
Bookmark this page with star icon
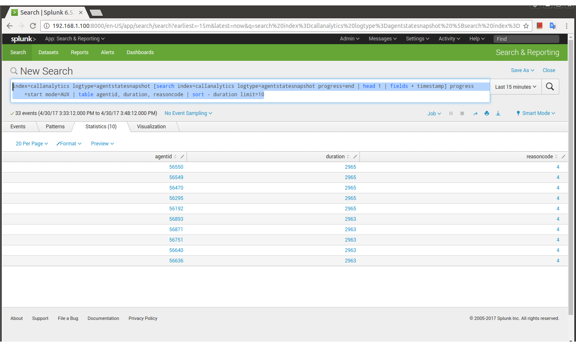tap(526, 26)
